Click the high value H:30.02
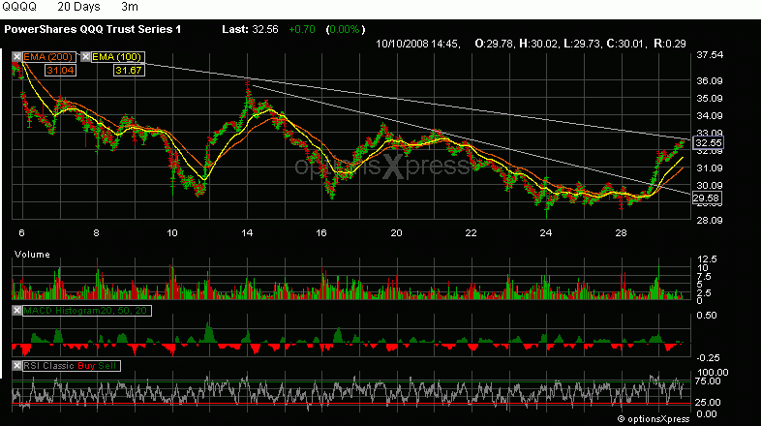This screenshot has width=761, height=426. click(x=538, y=44)
